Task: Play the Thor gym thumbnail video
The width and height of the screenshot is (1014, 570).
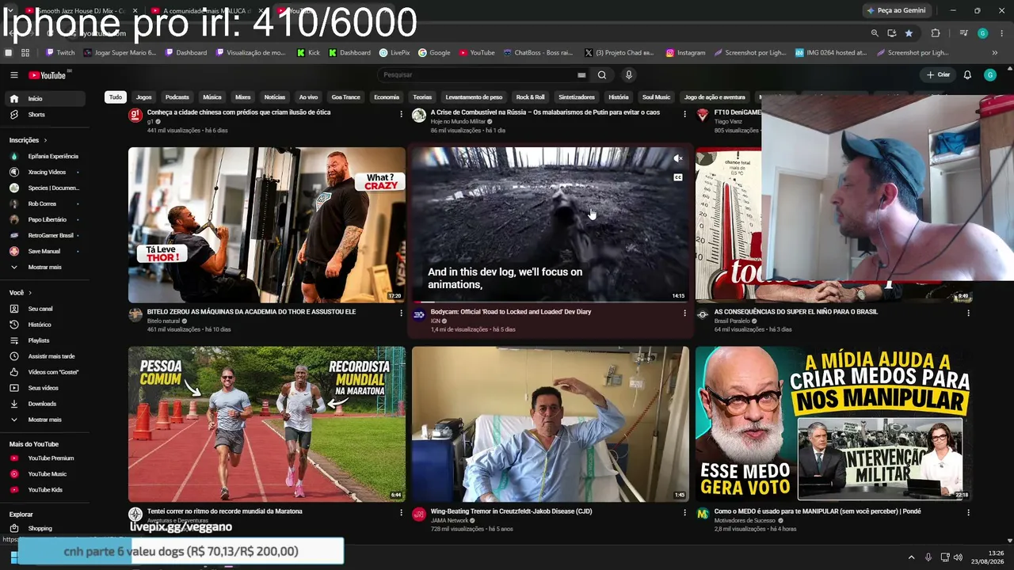Action: point(267,225)
